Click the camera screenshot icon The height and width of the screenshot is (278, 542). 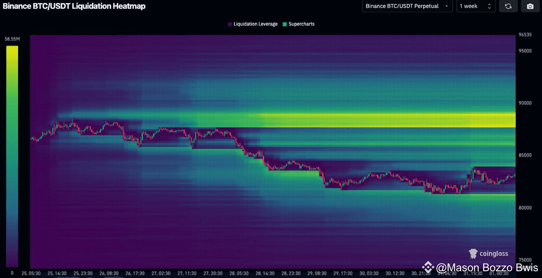point(529,6)
